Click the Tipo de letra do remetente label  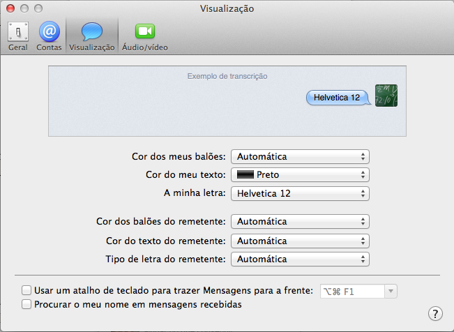pyautogui.click(x=165, y=259)
